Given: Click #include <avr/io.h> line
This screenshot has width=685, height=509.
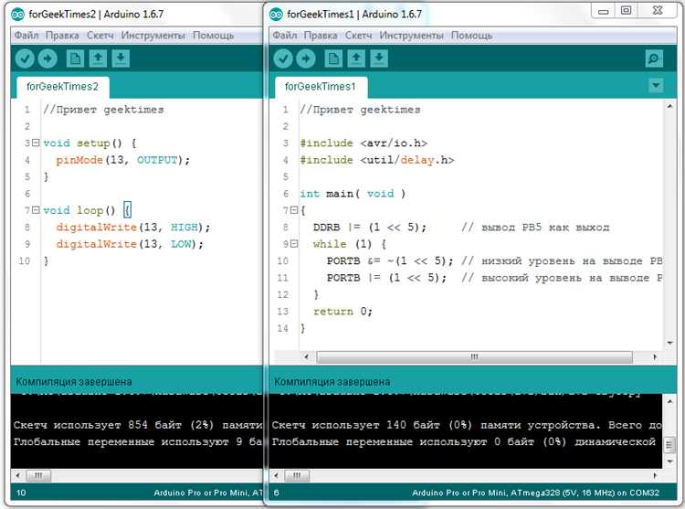Looking at the screenshot, I should point(364,143).
